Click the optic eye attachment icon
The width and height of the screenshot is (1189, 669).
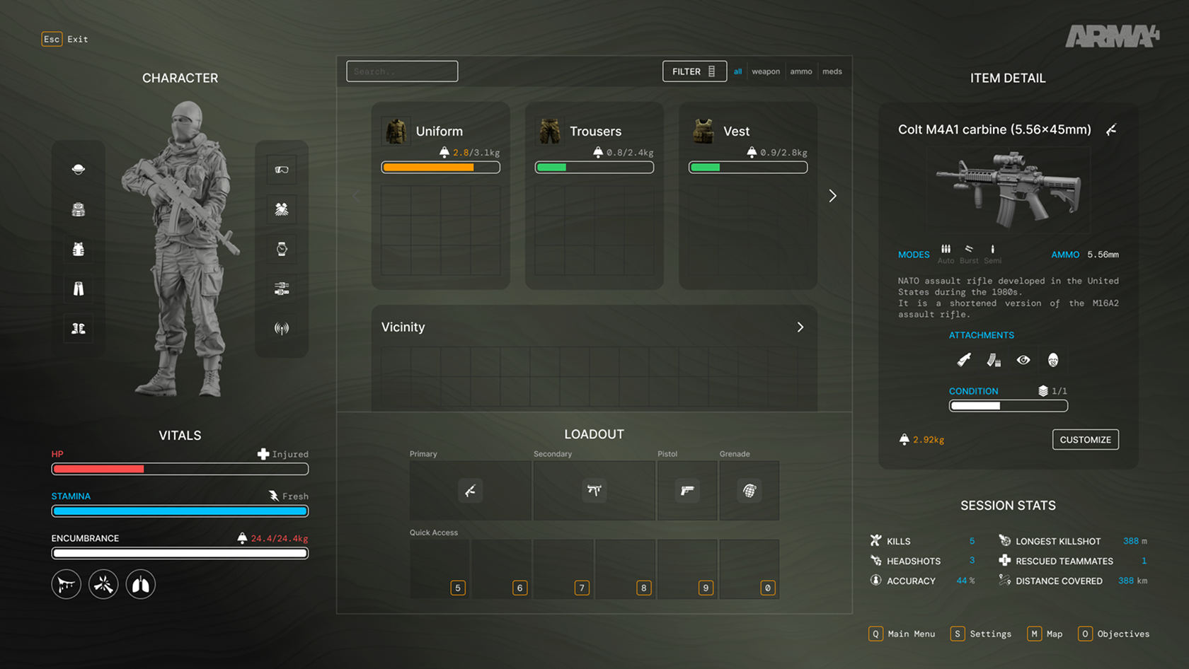click(1023, 360)
